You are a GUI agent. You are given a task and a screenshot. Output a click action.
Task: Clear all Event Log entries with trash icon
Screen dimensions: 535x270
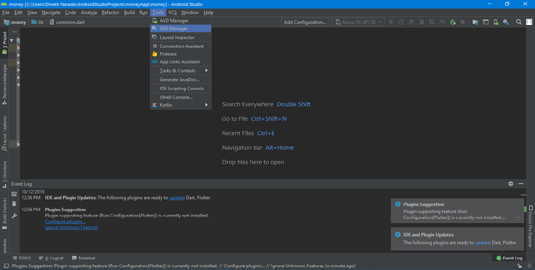tap(14, 204)
